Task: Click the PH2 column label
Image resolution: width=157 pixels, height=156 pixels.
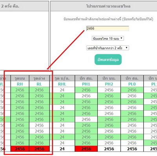Action: pos(109,84)
